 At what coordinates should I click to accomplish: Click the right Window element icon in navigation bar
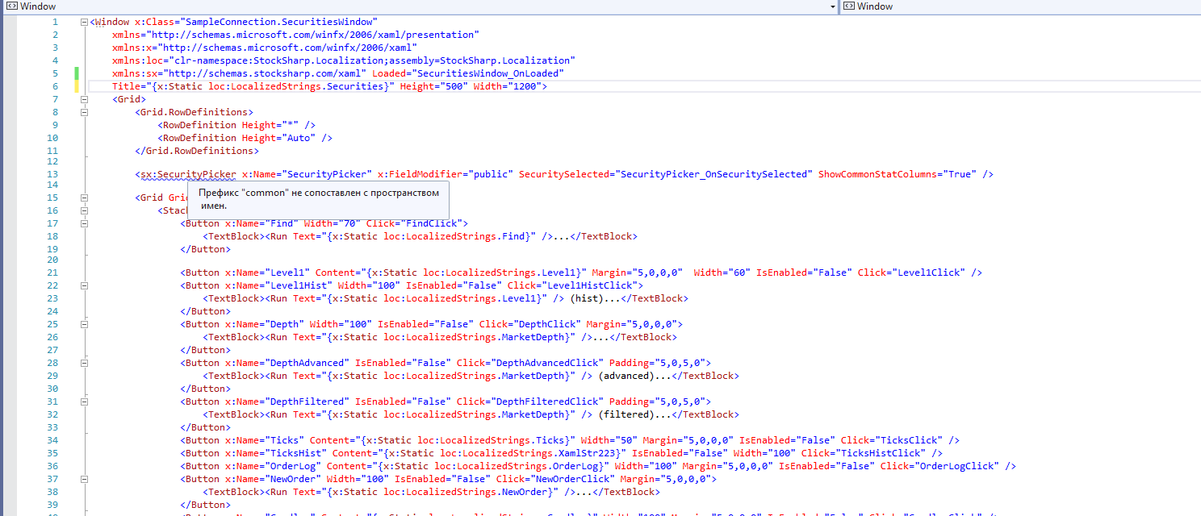pyautogui.click(x=848, y=6)
